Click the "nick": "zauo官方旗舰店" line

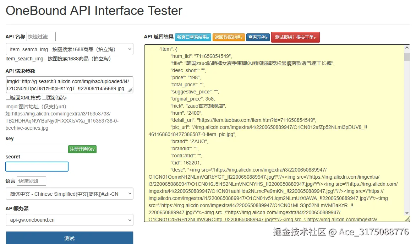(198, 106)
